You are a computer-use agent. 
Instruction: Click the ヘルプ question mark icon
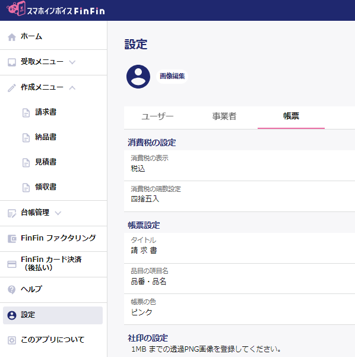(12, 290)
